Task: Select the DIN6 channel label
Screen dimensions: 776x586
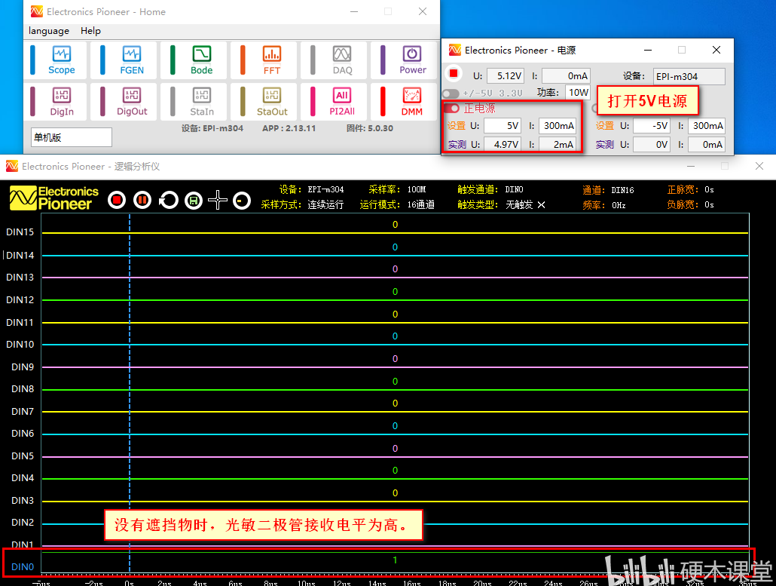Action: coord(23,434)
